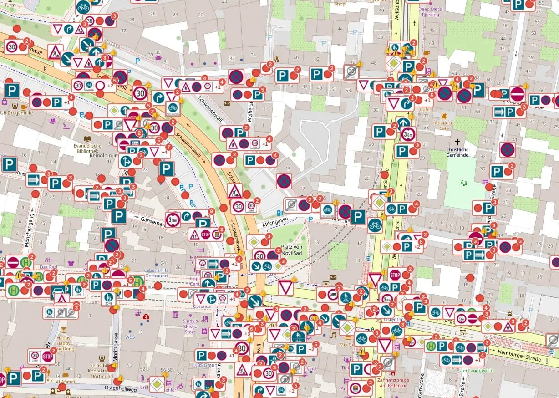Screen dimensions: 559x398
Task: Open the P, dot, no-stopping +1 marker above KBS Group
Action: 218,356
